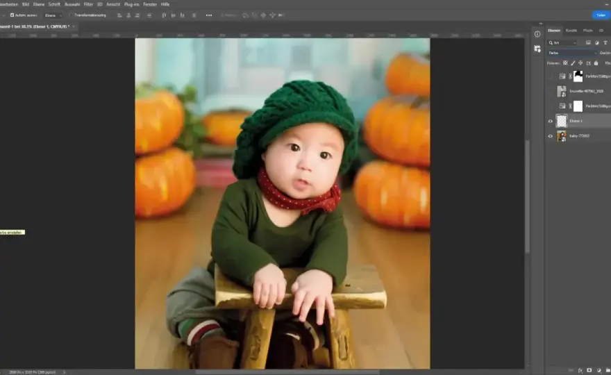Click the new adjustment layer icon
The width and height of the screenshot is (611, 375).
(x=599, y=370)
